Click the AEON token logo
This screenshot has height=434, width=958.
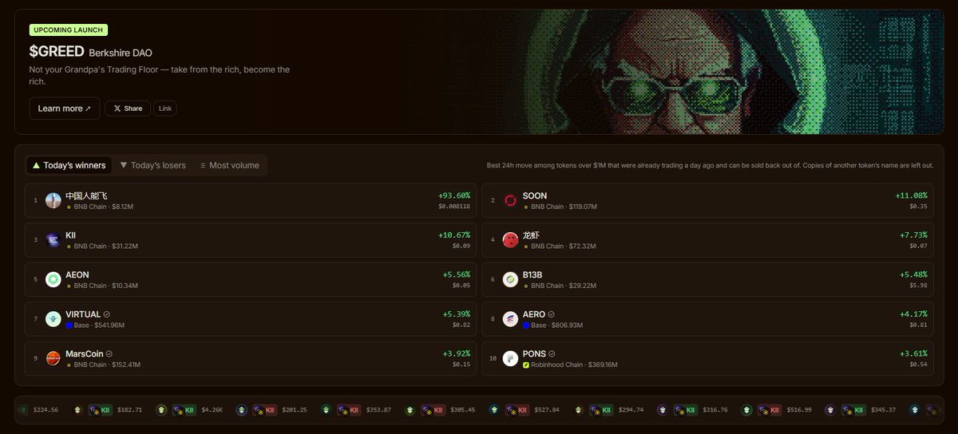pyautogui.click(x=53, y=279)
